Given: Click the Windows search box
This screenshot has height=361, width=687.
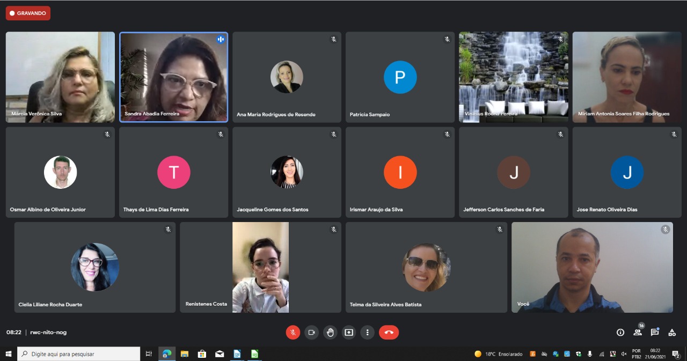Looking at the screenshot, I should pyautogui.click(x=79, y=354).
